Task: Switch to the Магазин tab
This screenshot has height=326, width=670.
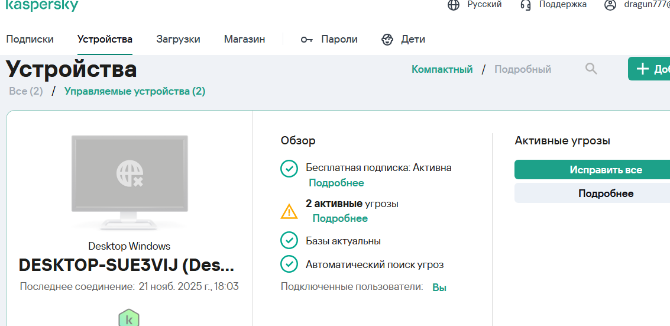Action: (x=244, y=39)
